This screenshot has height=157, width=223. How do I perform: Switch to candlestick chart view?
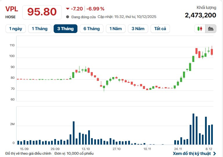(200, 29)
